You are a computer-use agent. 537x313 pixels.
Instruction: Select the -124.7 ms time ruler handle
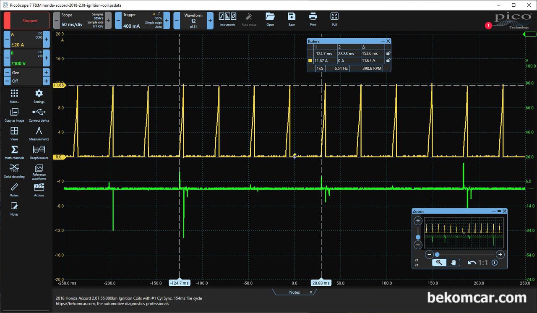(180, 283)
